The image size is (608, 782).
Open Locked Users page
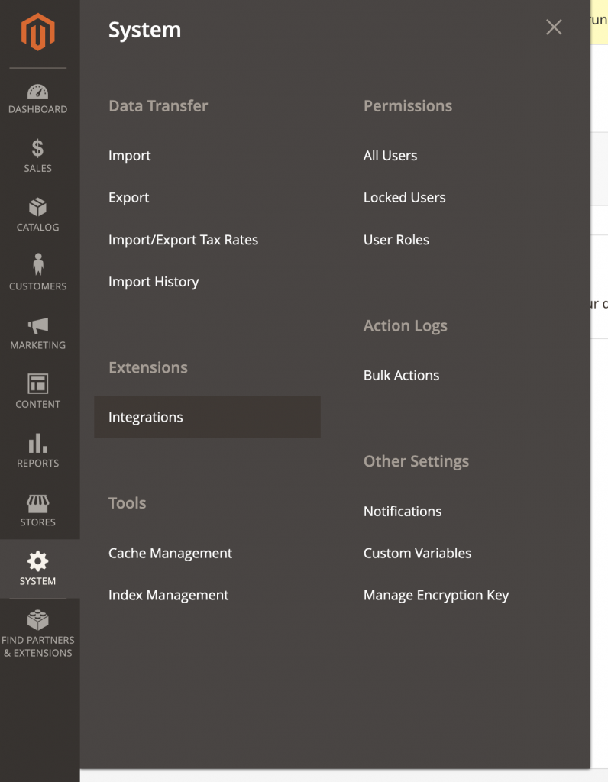pyautogui.click(x=405, y=198)
